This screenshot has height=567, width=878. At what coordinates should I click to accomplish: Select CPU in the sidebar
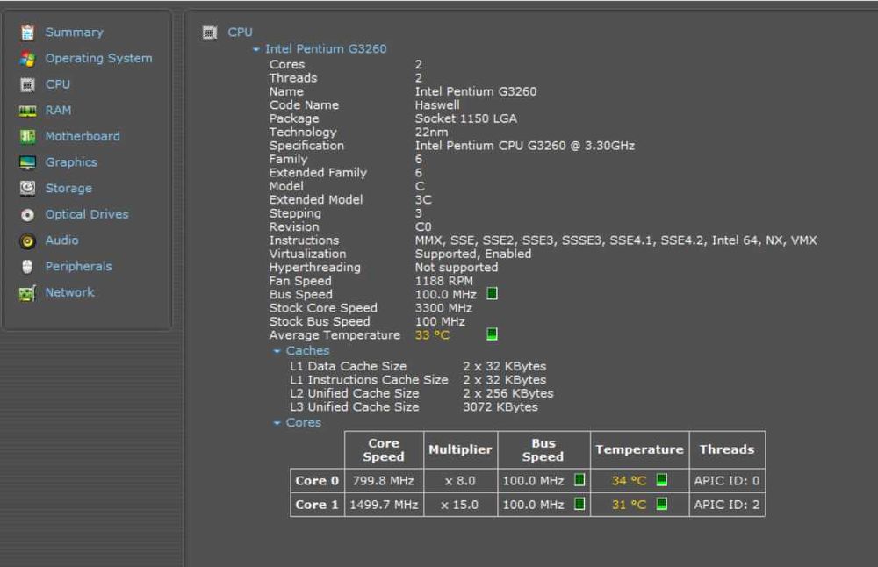pos(58,84)
